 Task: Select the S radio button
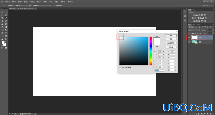pyautogui.click(x=154, y=54)
